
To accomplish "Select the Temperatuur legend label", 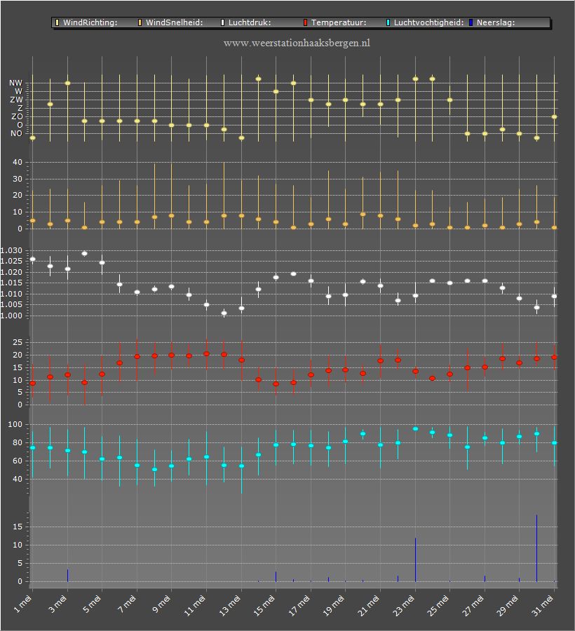I will click(339, 22).
